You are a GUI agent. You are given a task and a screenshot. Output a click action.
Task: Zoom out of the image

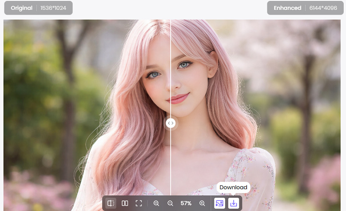pyautogui.click(x=170, y=203)
